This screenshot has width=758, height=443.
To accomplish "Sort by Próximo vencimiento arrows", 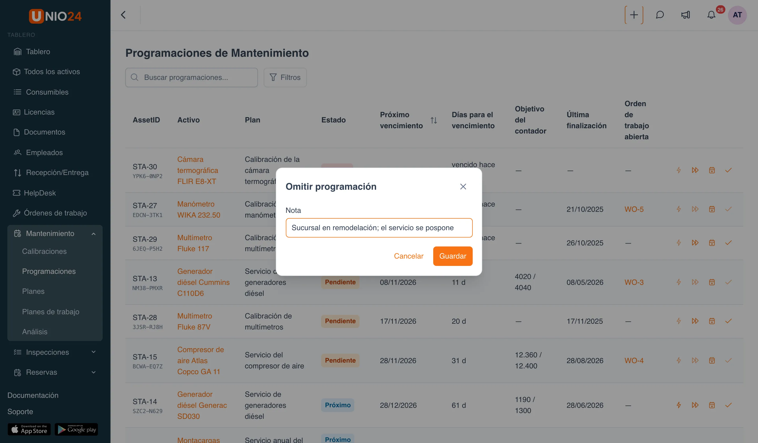I will pos(433,120).
